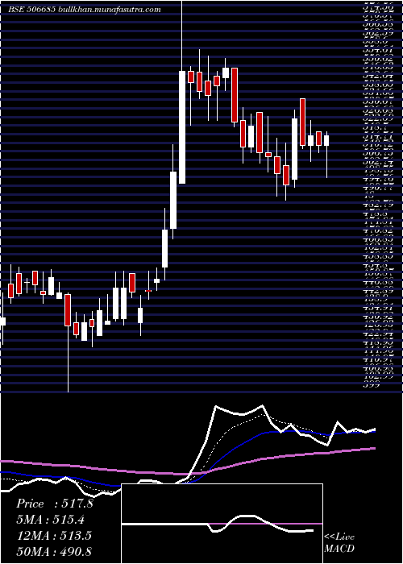Open the Live MACD inset chart
The height and width of the screenshot is (564, 403).
(222, 524)
